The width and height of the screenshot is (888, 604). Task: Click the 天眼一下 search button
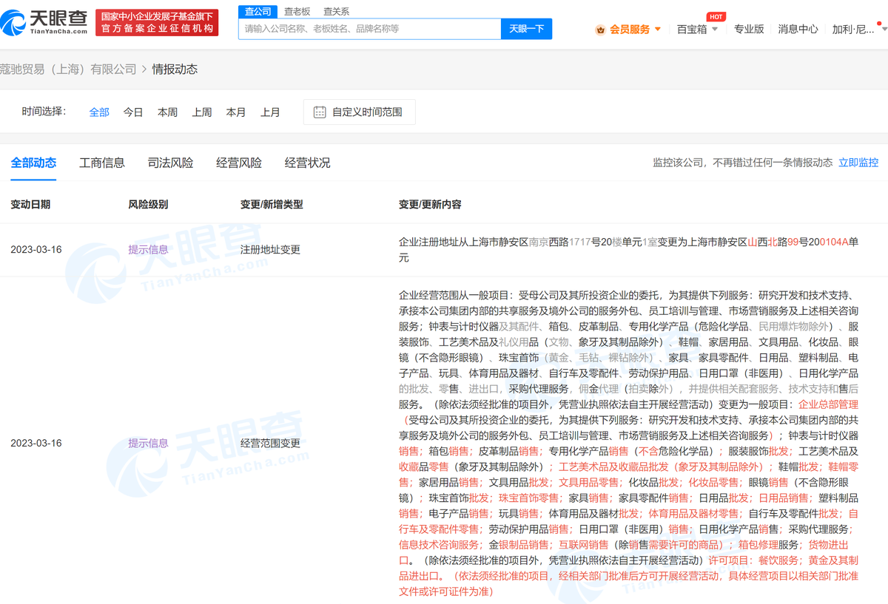click(x=526, y=29)
